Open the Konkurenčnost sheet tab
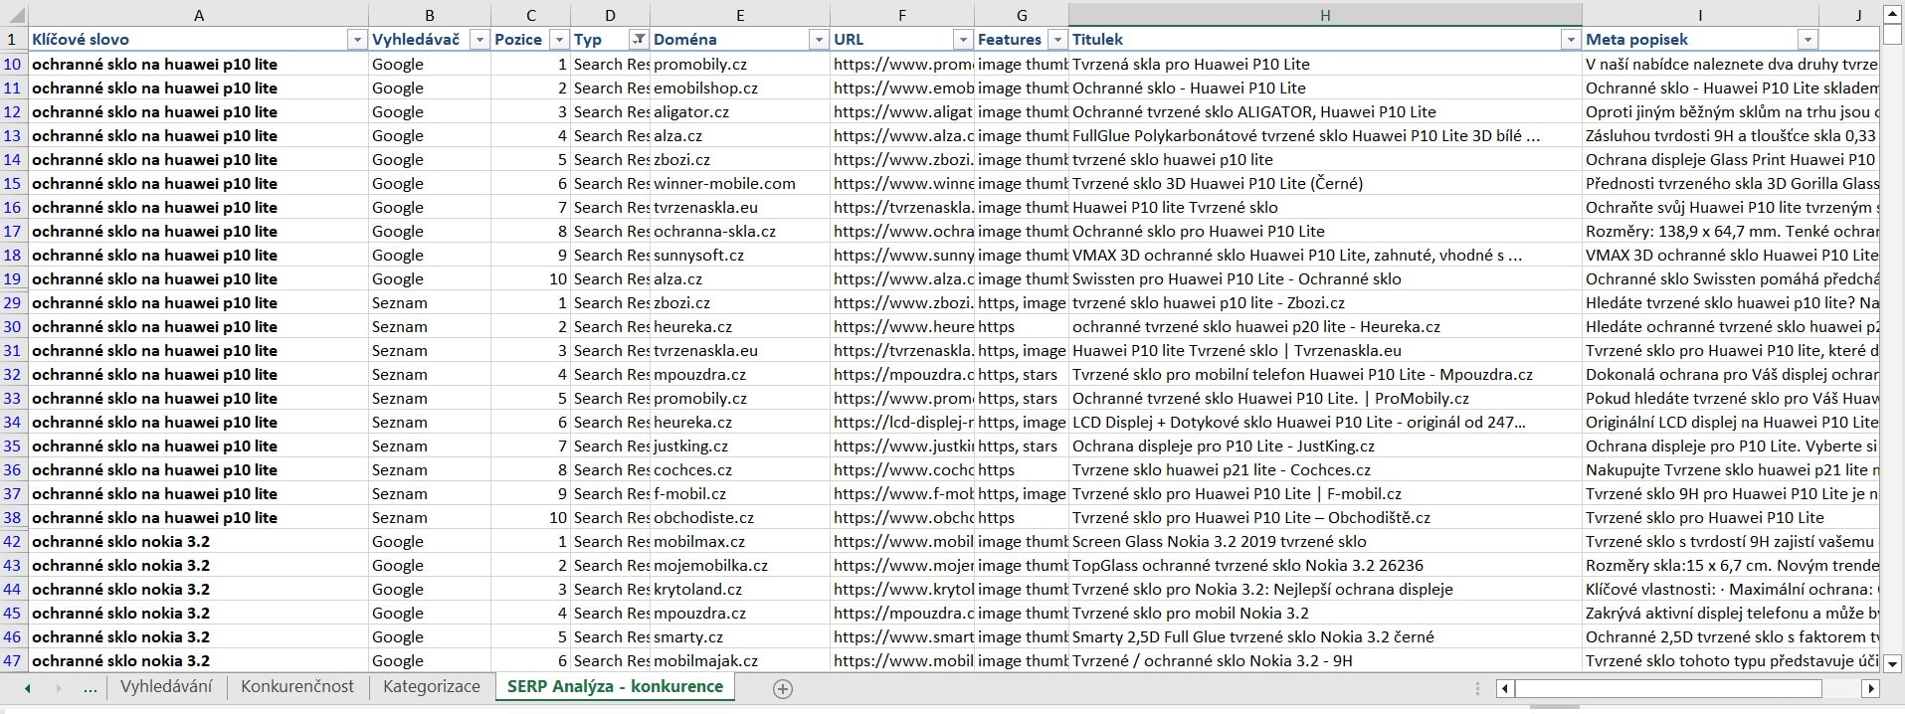This screenshot has height=714, width=1905. point(296,687)
